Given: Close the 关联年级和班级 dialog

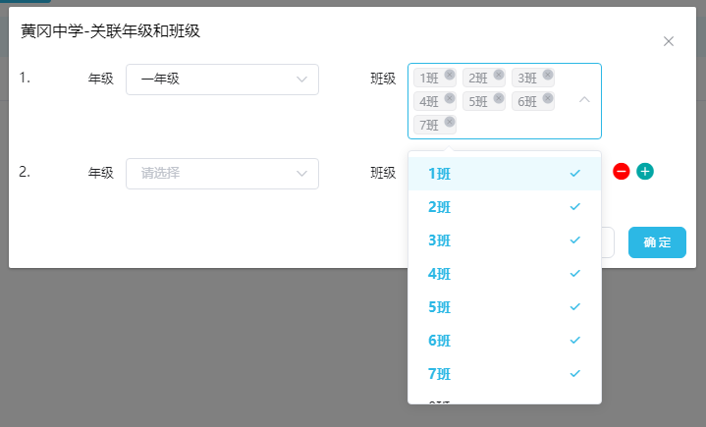Looking at the screenshot, I should [x=669, y=41].
